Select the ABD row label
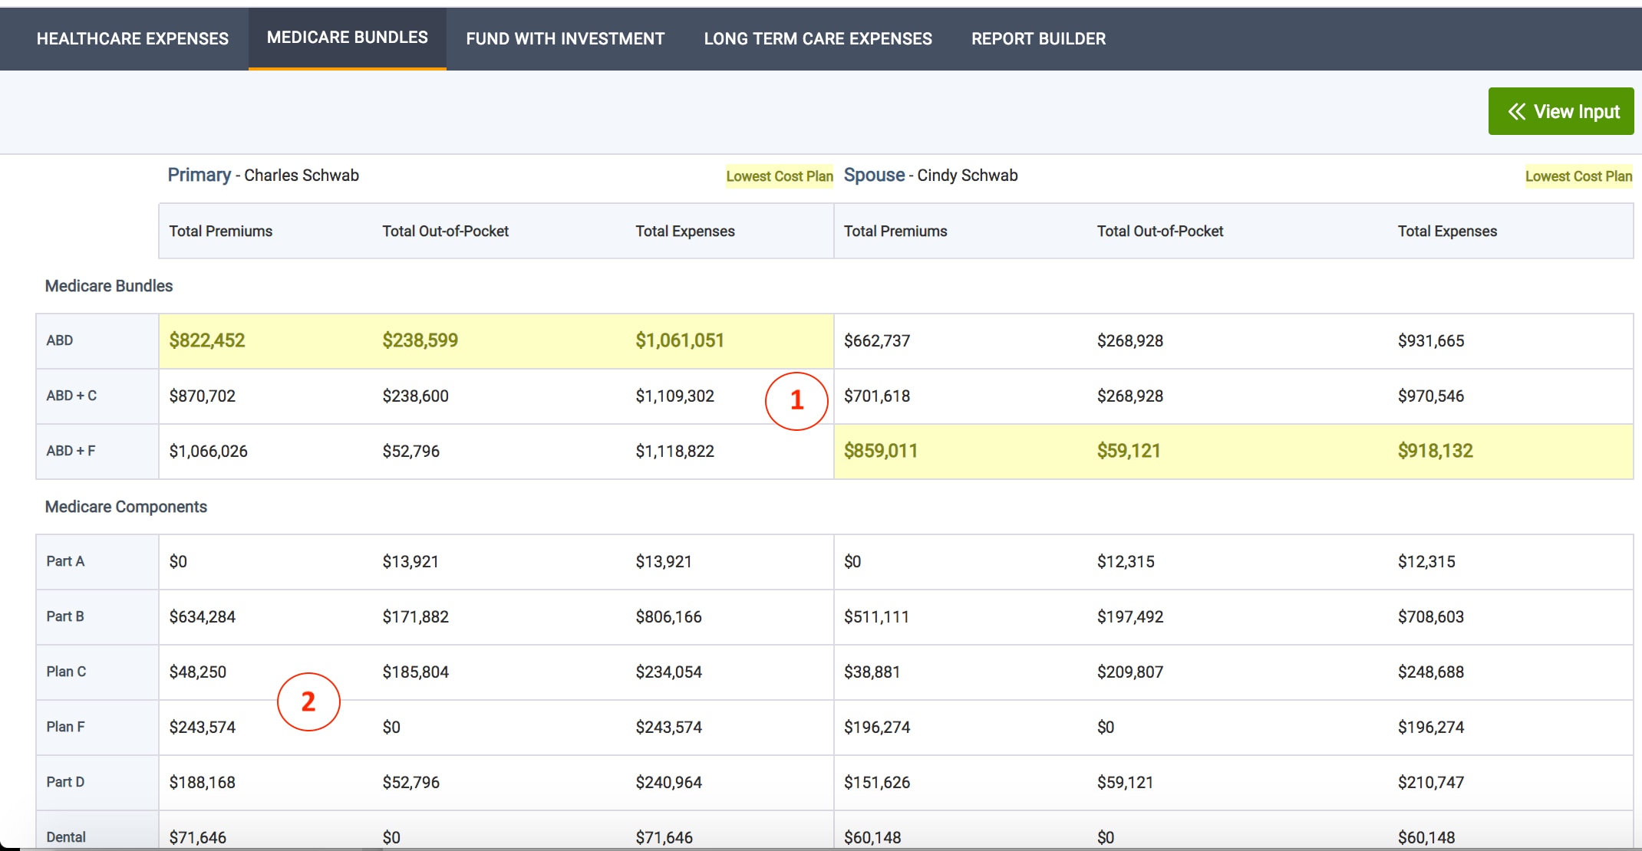This screenshot has height=851, width=1642. pyautogui.click(x=60, y=340)
